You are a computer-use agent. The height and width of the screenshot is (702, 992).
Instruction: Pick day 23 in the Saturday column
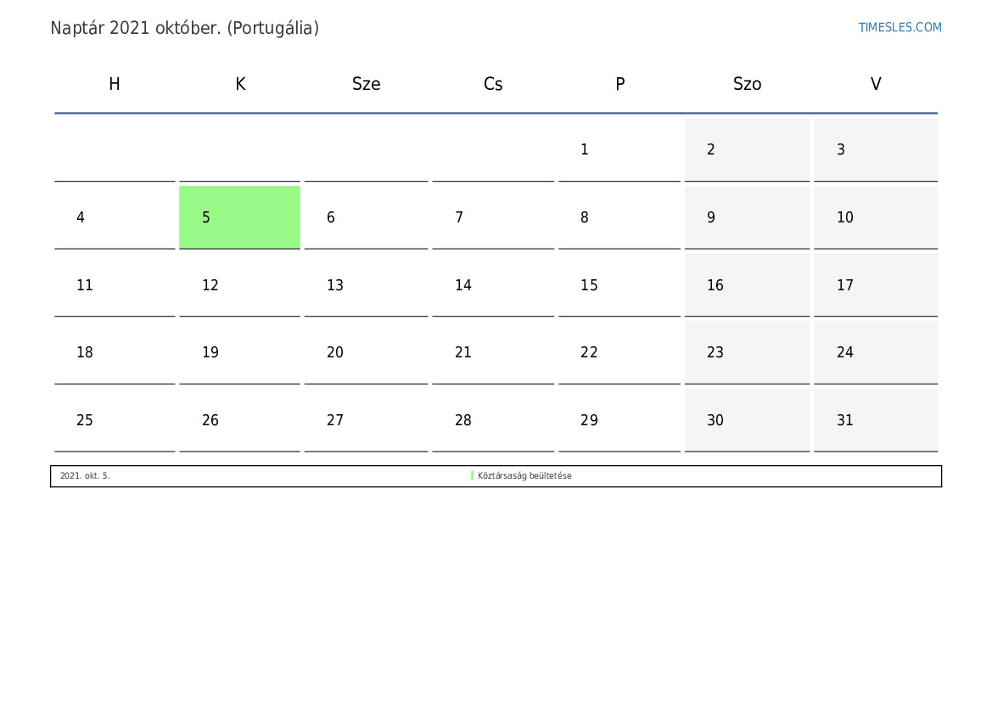[747, 352]
